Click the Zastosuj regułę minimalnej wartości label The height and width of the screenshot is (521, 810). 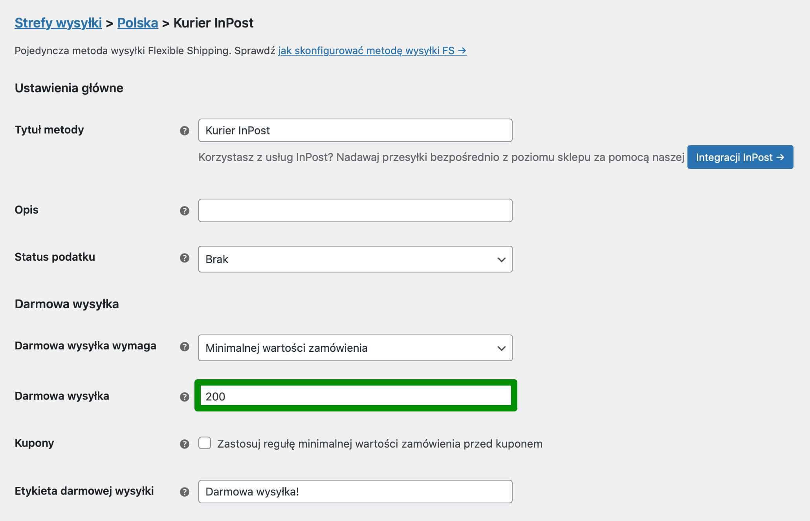[379, 444]
